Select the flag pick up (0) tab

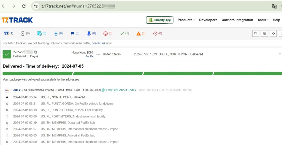(75, 34)
